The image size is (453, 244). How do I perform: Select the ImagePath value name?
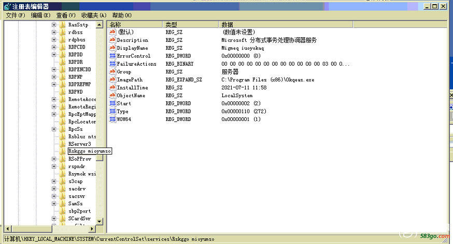pyautogui.click(x=130, y=80)
